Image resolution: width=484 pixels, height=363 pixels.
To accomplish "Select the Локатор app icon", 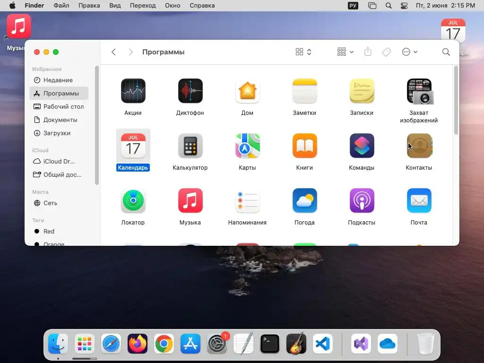I will click(133, 200).
